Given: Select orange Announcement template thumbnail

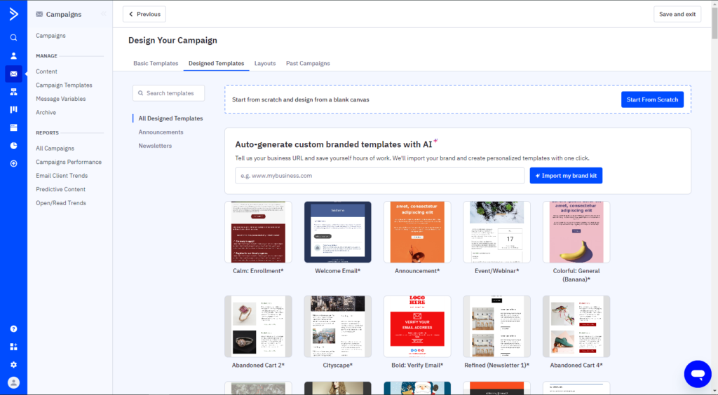Looking at the screenshot, I should click(x=417, y=233).
